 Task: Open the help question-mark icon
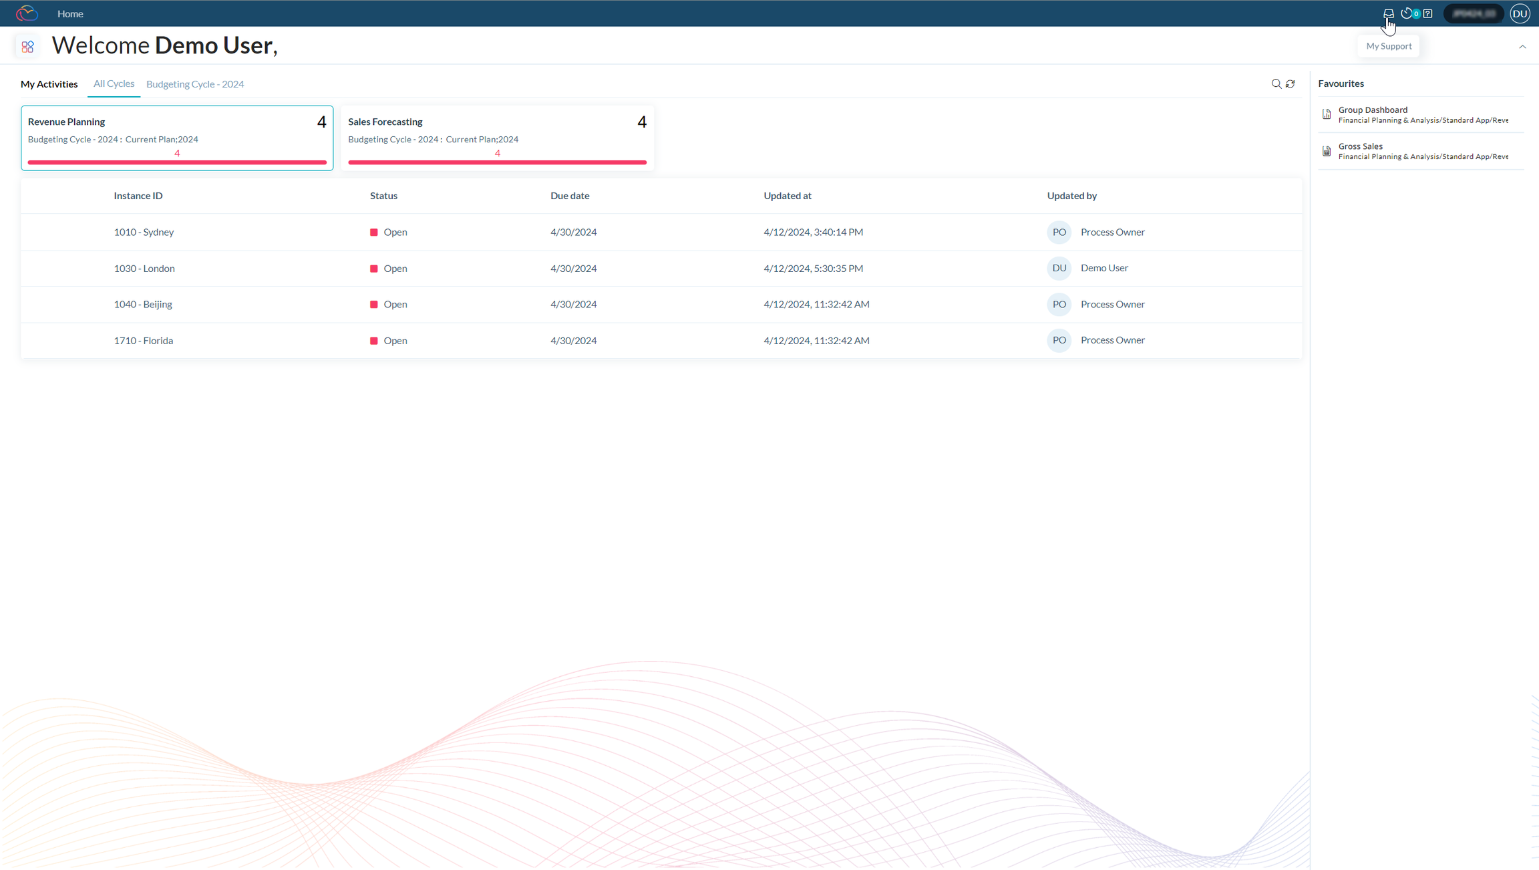click(1427, 13)
